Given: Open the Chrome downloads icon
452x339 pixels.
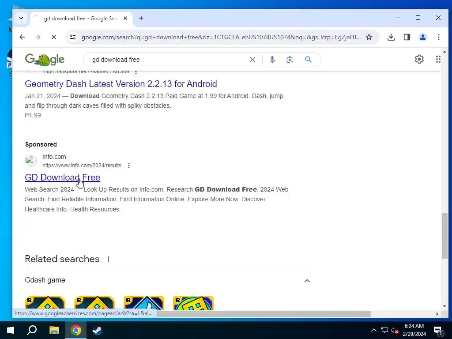Looking at the screenshot, I should click(x=391, y=37).
